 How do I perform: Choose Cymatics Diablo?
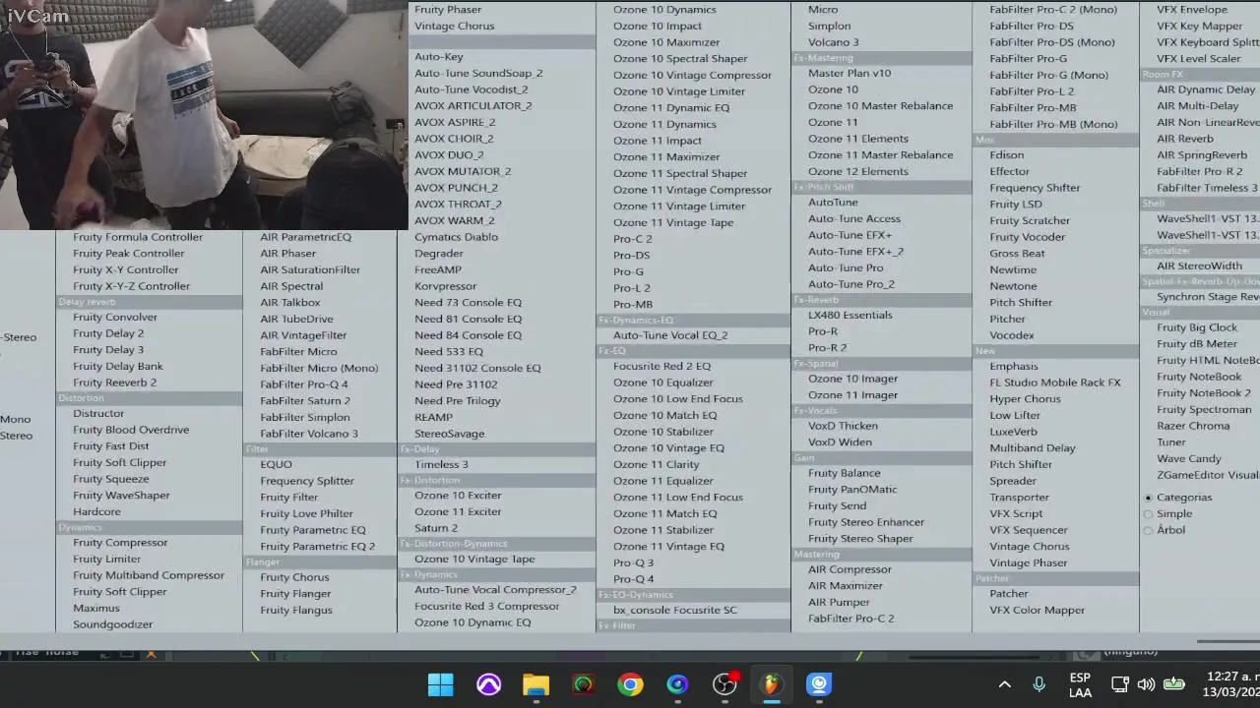(456, 237)
